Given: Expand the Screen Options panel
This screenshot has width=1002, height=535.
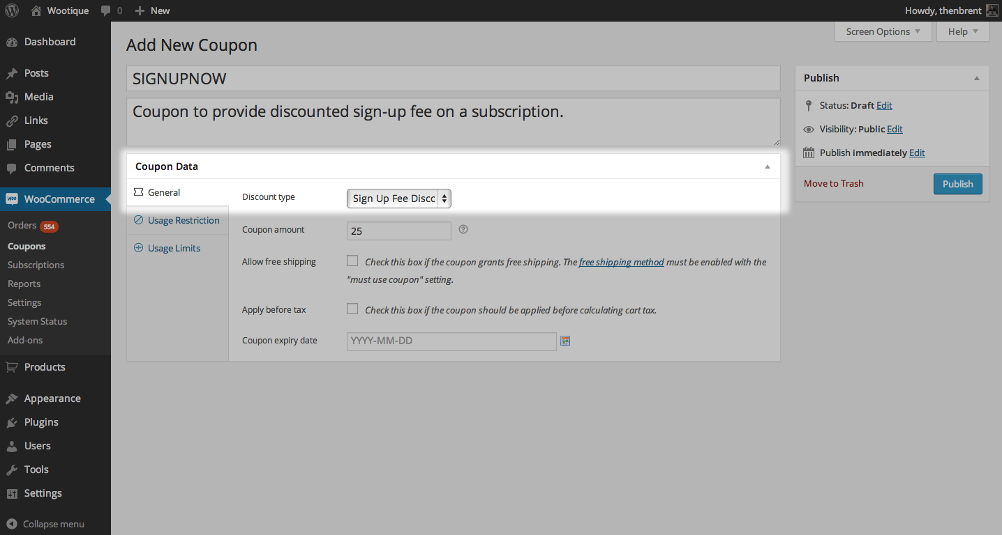Looking at the screenshot, I should pos(883,31).
